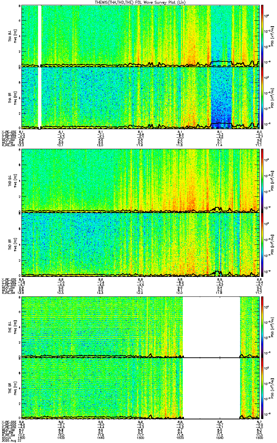
Task: Click the PSD color bar beside THE B⊥
Action: pos(263,326)
